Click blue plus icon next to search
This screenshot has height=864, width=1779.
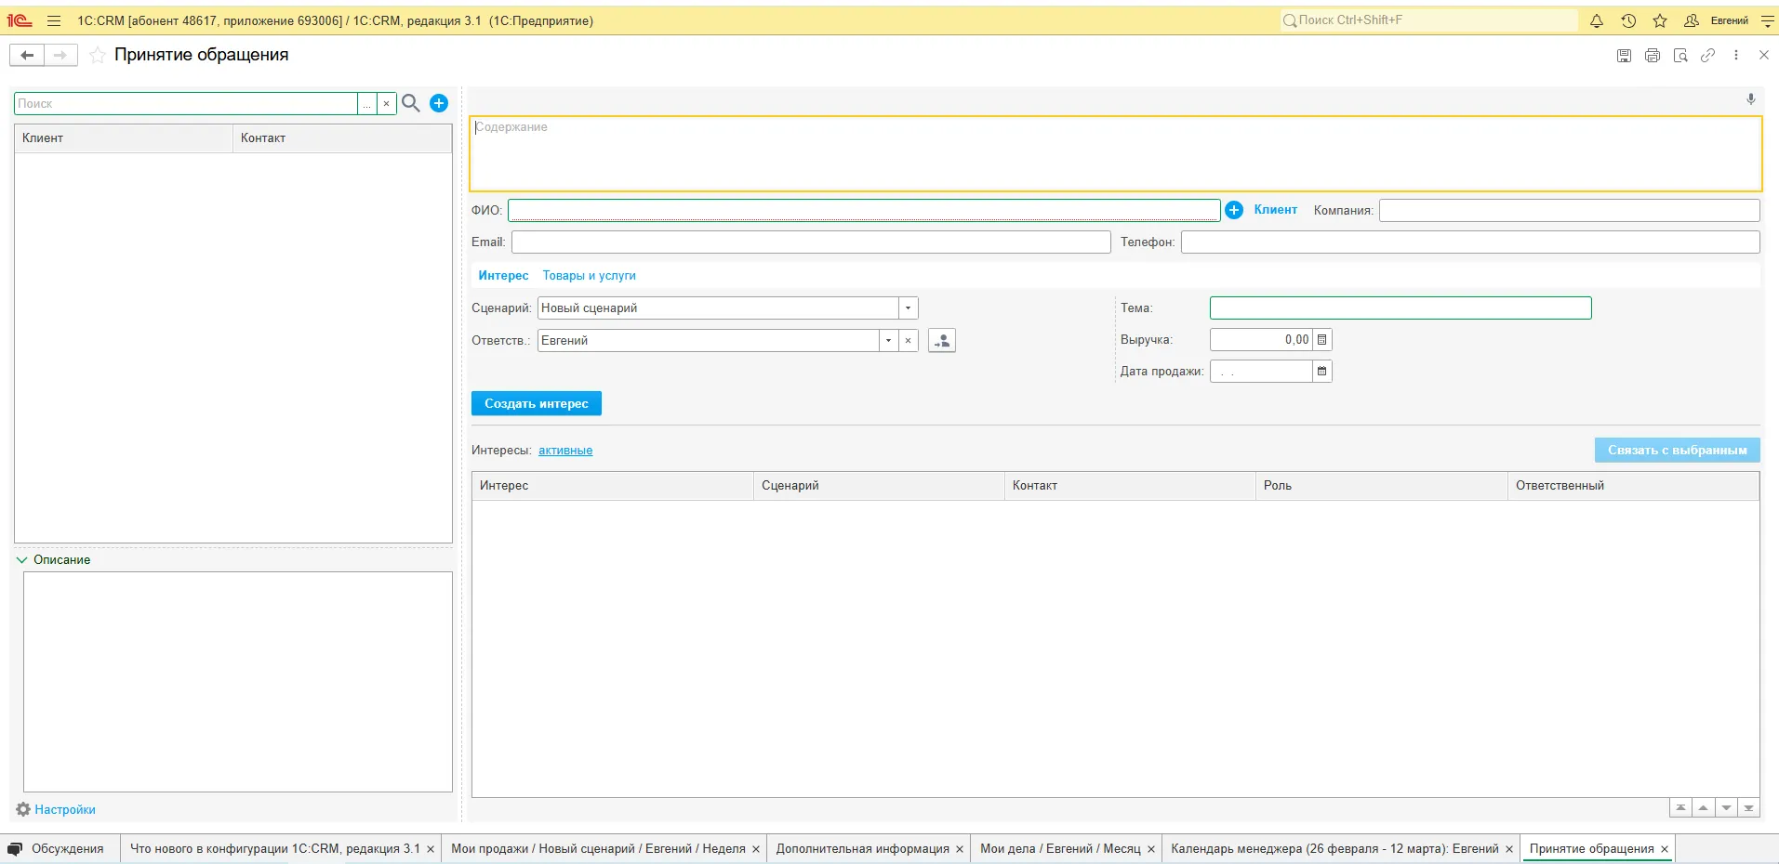tap(440, 103)
